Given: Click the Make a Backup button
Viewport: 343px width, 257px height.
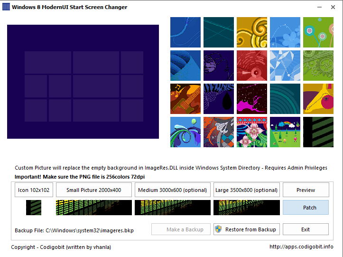Looking at the screenshot, I should click(181, 229).
